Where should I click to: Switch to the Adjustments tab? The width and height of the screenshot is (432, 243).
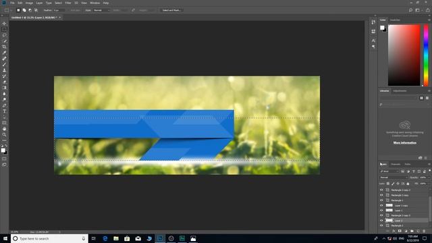pos(400,91)
